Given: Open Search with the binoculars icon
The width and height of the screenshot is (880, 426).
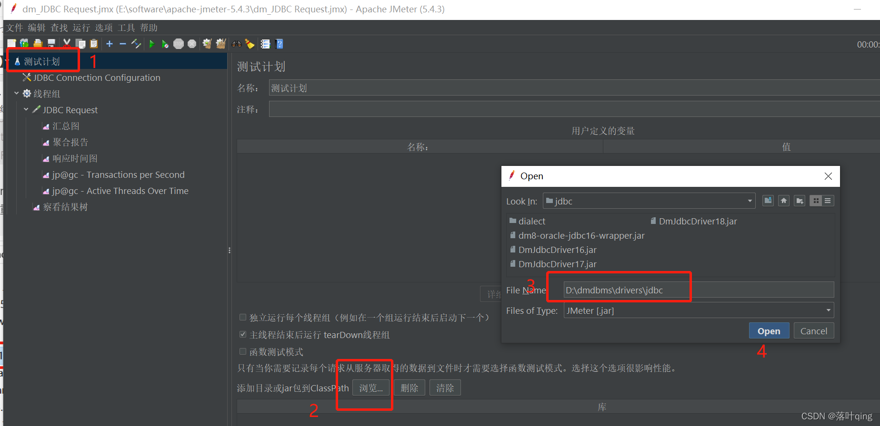Looking at the screenshot, I should [x=237, y=44].
